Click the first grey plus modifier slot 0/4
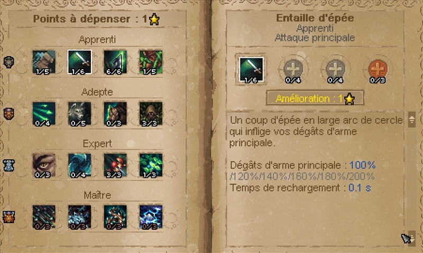 [x=293, y=70]
